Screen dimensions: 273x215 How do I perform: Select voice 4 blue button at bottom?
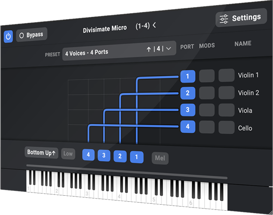pyautogui.click(x=88, y=154)
